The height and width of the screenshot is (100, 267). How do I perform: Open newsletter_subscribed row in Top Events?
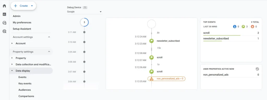tap(231, 39)
